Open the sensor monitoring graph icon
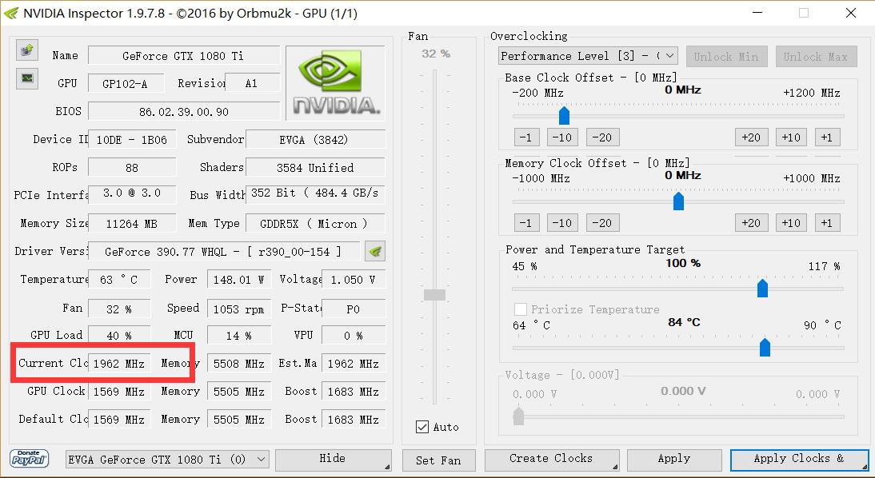The width and height of the screenshot is (875, 478). [26, 78]
